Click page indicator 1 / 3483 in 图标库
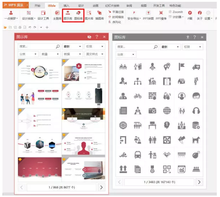 coord(159,182)
